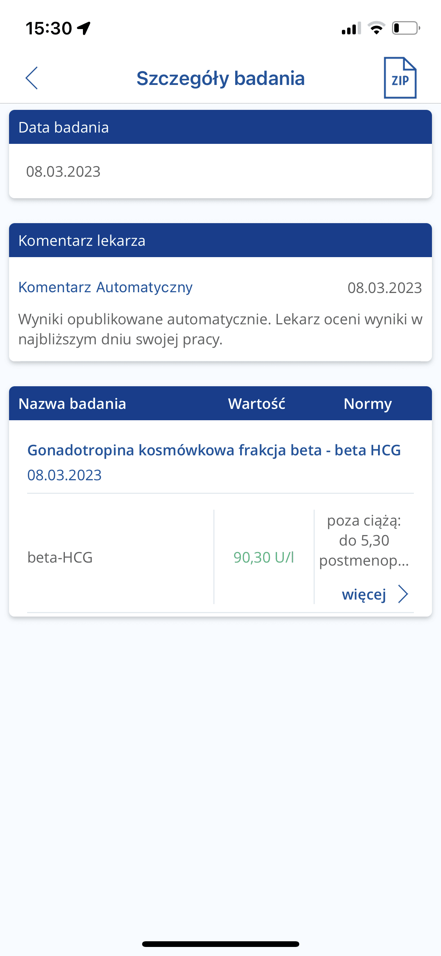Tap the truncated poza ciążą norms text
The height and width of the screenshot is (956, 441).
[x=364, y=540]
